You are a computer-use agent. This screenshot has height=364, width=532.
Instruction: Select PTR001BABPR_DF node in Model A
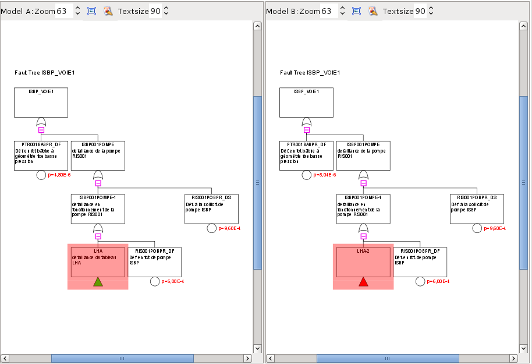[41, 156]
